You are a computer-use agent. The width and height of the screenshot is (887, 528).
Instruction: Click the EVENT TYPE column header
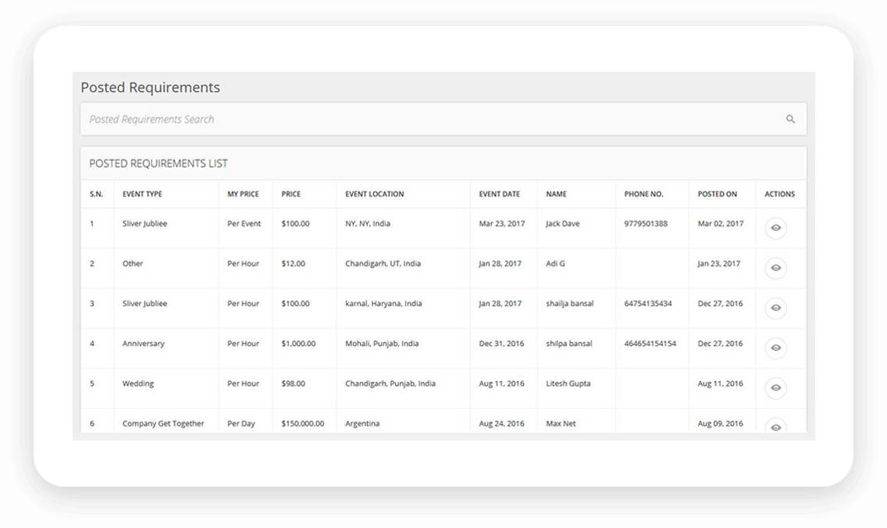[x=144, y=194]
